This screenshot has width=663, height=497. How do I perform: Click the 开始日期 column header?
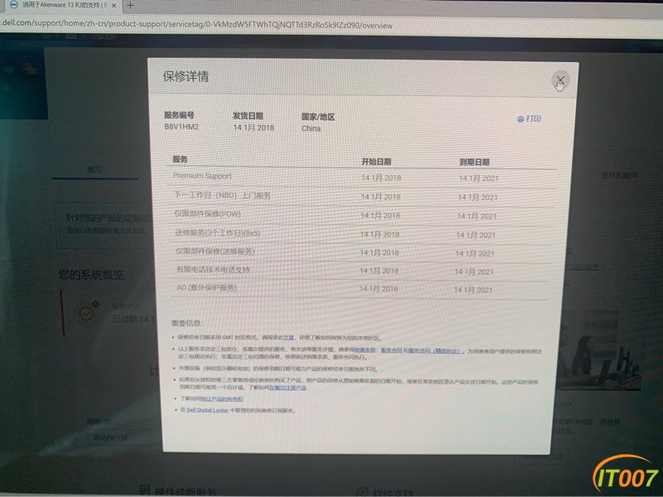(376, 162)
